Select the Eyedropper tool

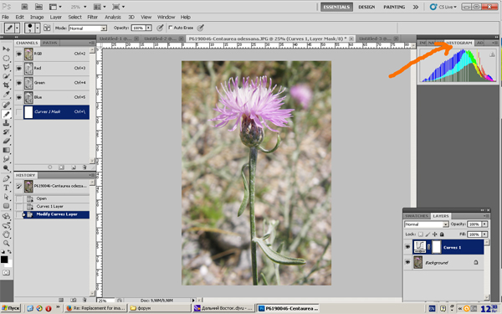[6, 94]
